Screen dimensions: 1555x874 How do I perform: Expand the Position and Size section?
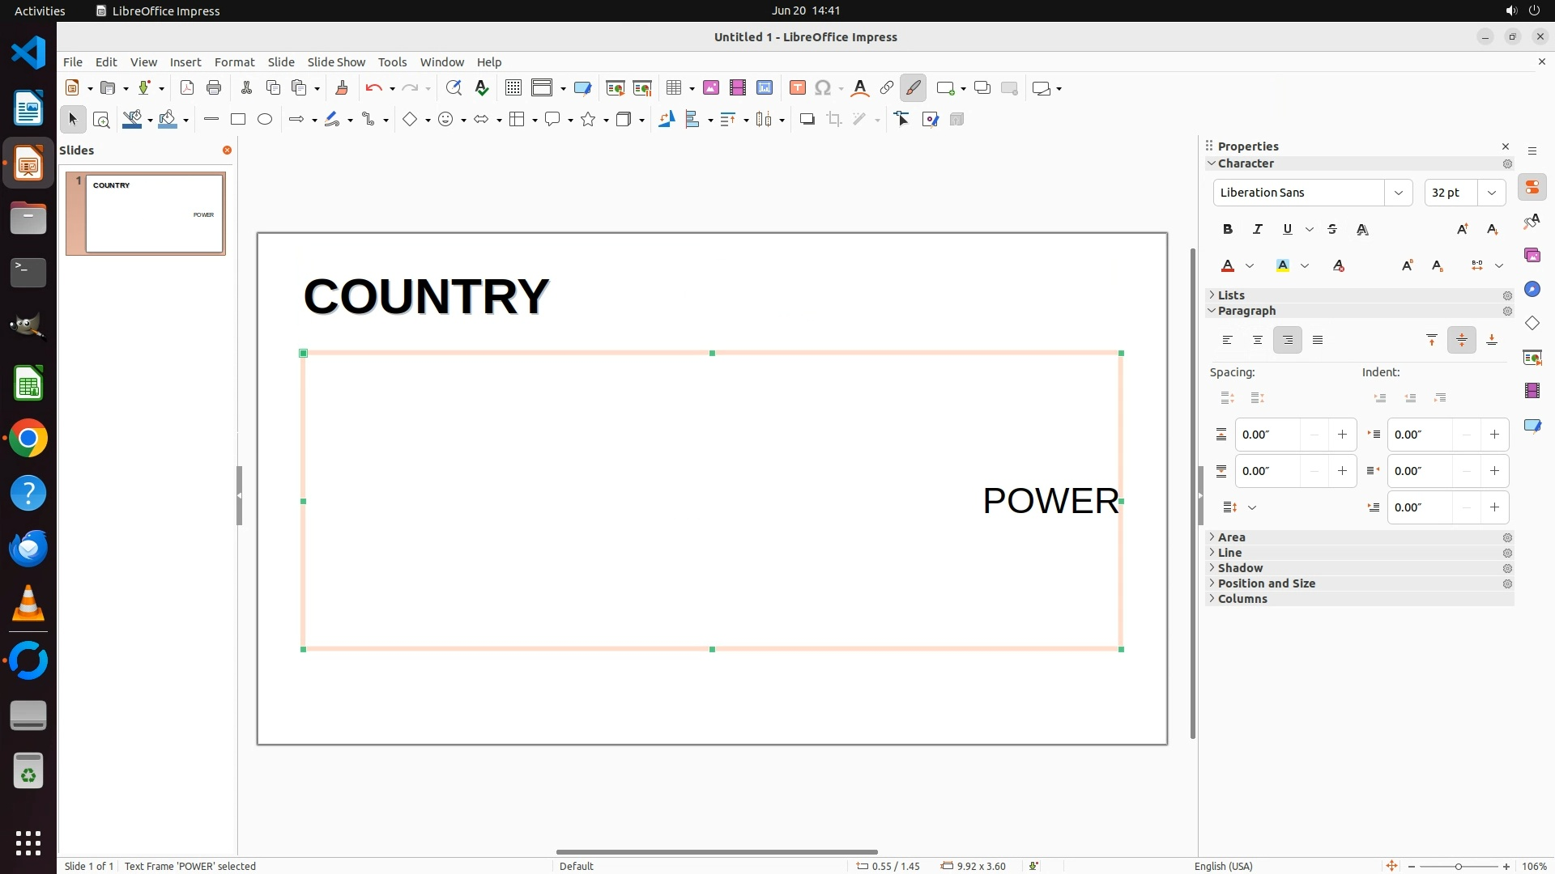click(x=1266, y=583)
